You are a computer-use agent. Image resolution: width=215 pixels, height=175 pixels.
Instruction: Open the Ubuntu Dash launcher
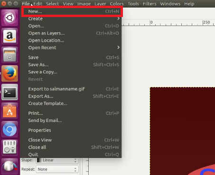[x=9, y=17]
